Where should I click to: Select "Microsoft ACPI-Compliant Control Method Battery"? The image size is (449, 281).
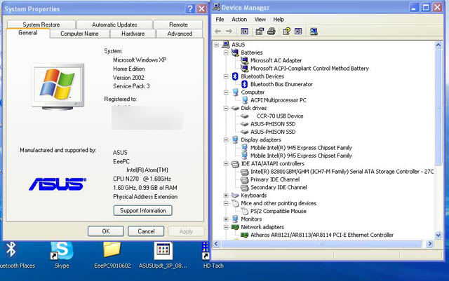tap(309, 69)
